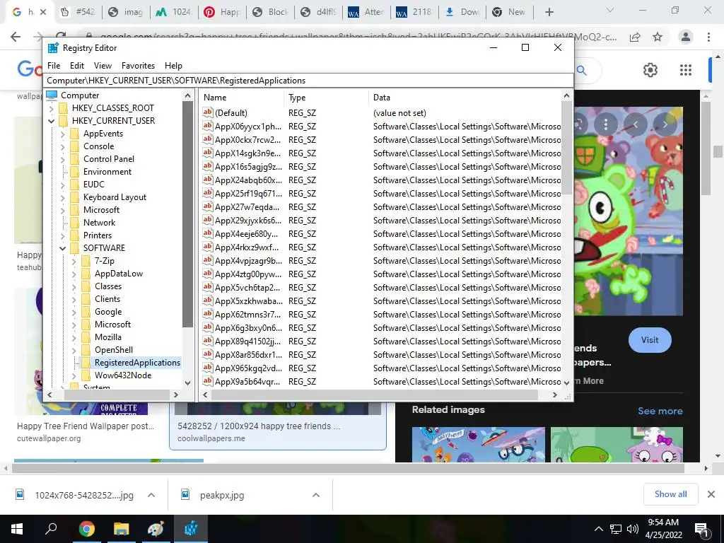Click Chrome's back navigation arrow
724x543 pixels.
pos(16,37)
